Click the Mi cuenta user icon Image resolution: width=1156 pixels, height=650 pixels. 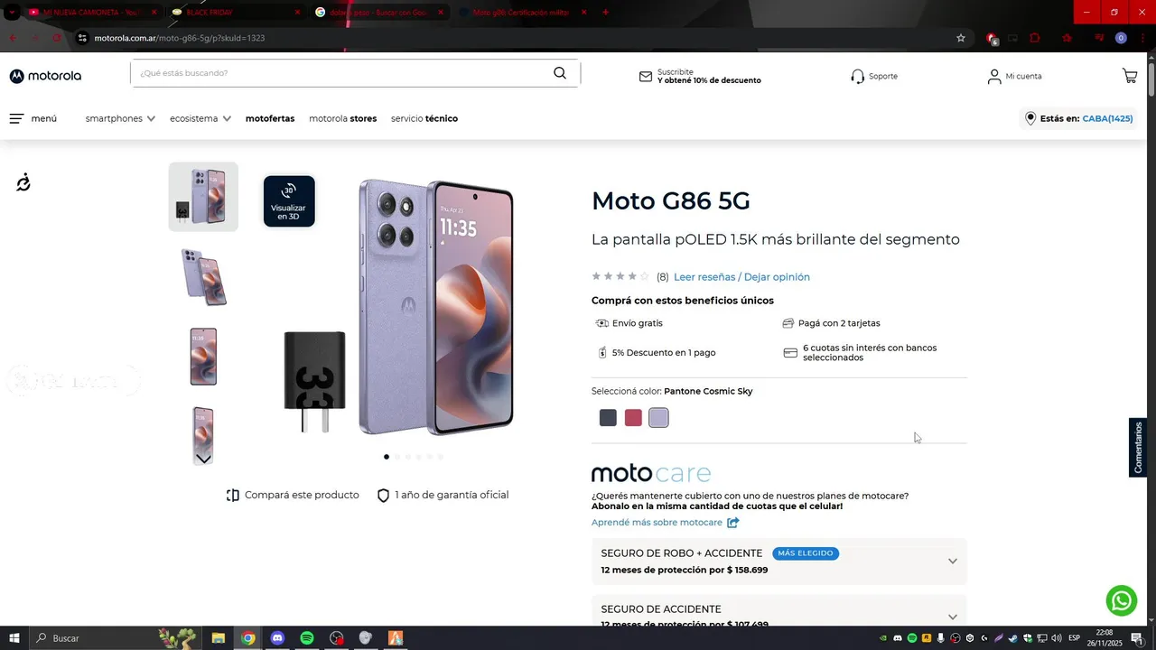[994, 76]
